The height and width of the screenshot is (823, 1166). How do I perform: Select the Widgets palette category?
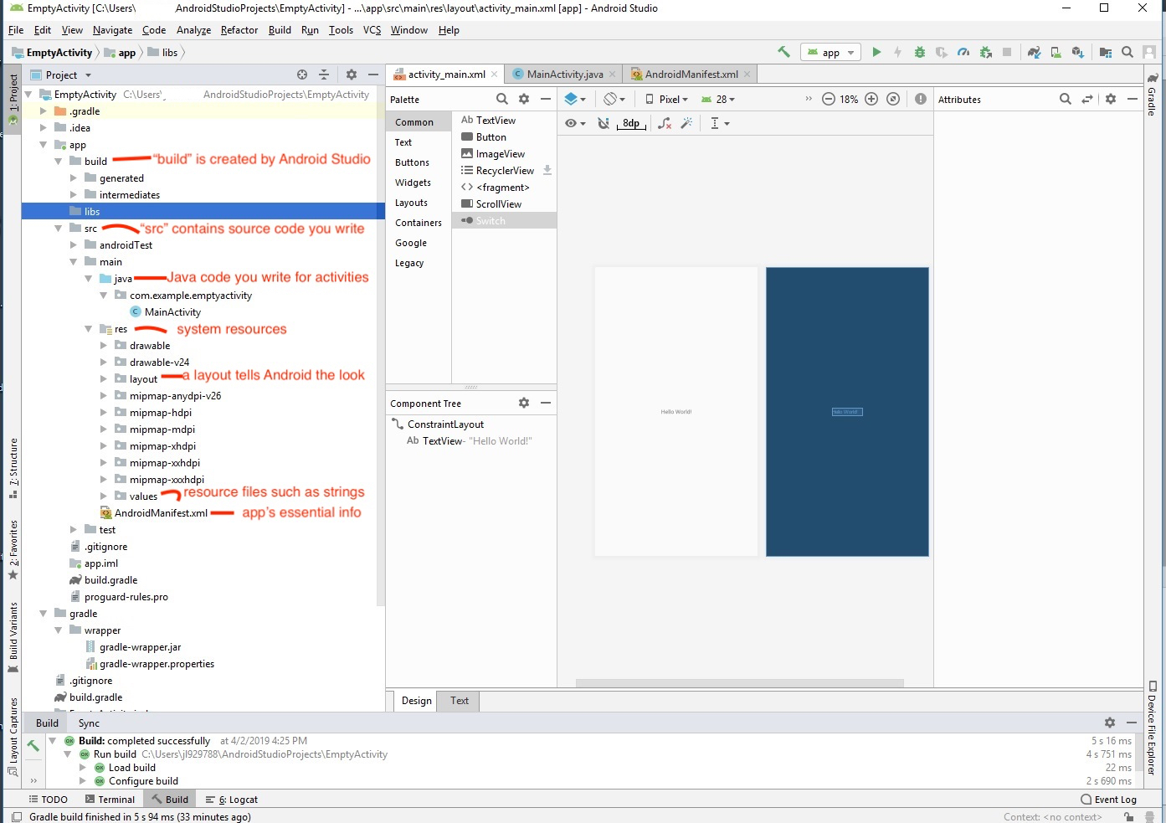(x=413, y=183)
